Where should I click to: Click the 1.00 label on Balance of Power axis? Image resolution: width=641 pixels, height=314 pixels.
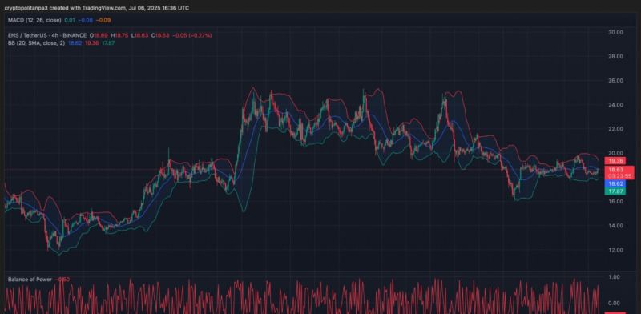(x=615, y=277)
